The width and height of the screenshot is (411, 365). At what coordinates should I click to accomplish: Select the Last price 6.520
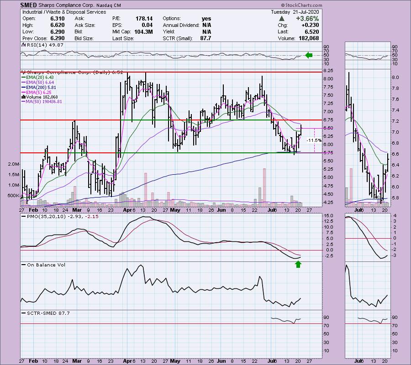pyautogui.click(x=312, y=31)
